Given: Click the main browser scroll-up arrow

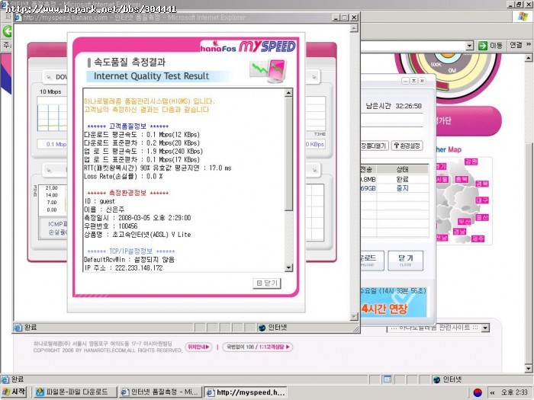Looking at the screenshot, I should [528, 57].
